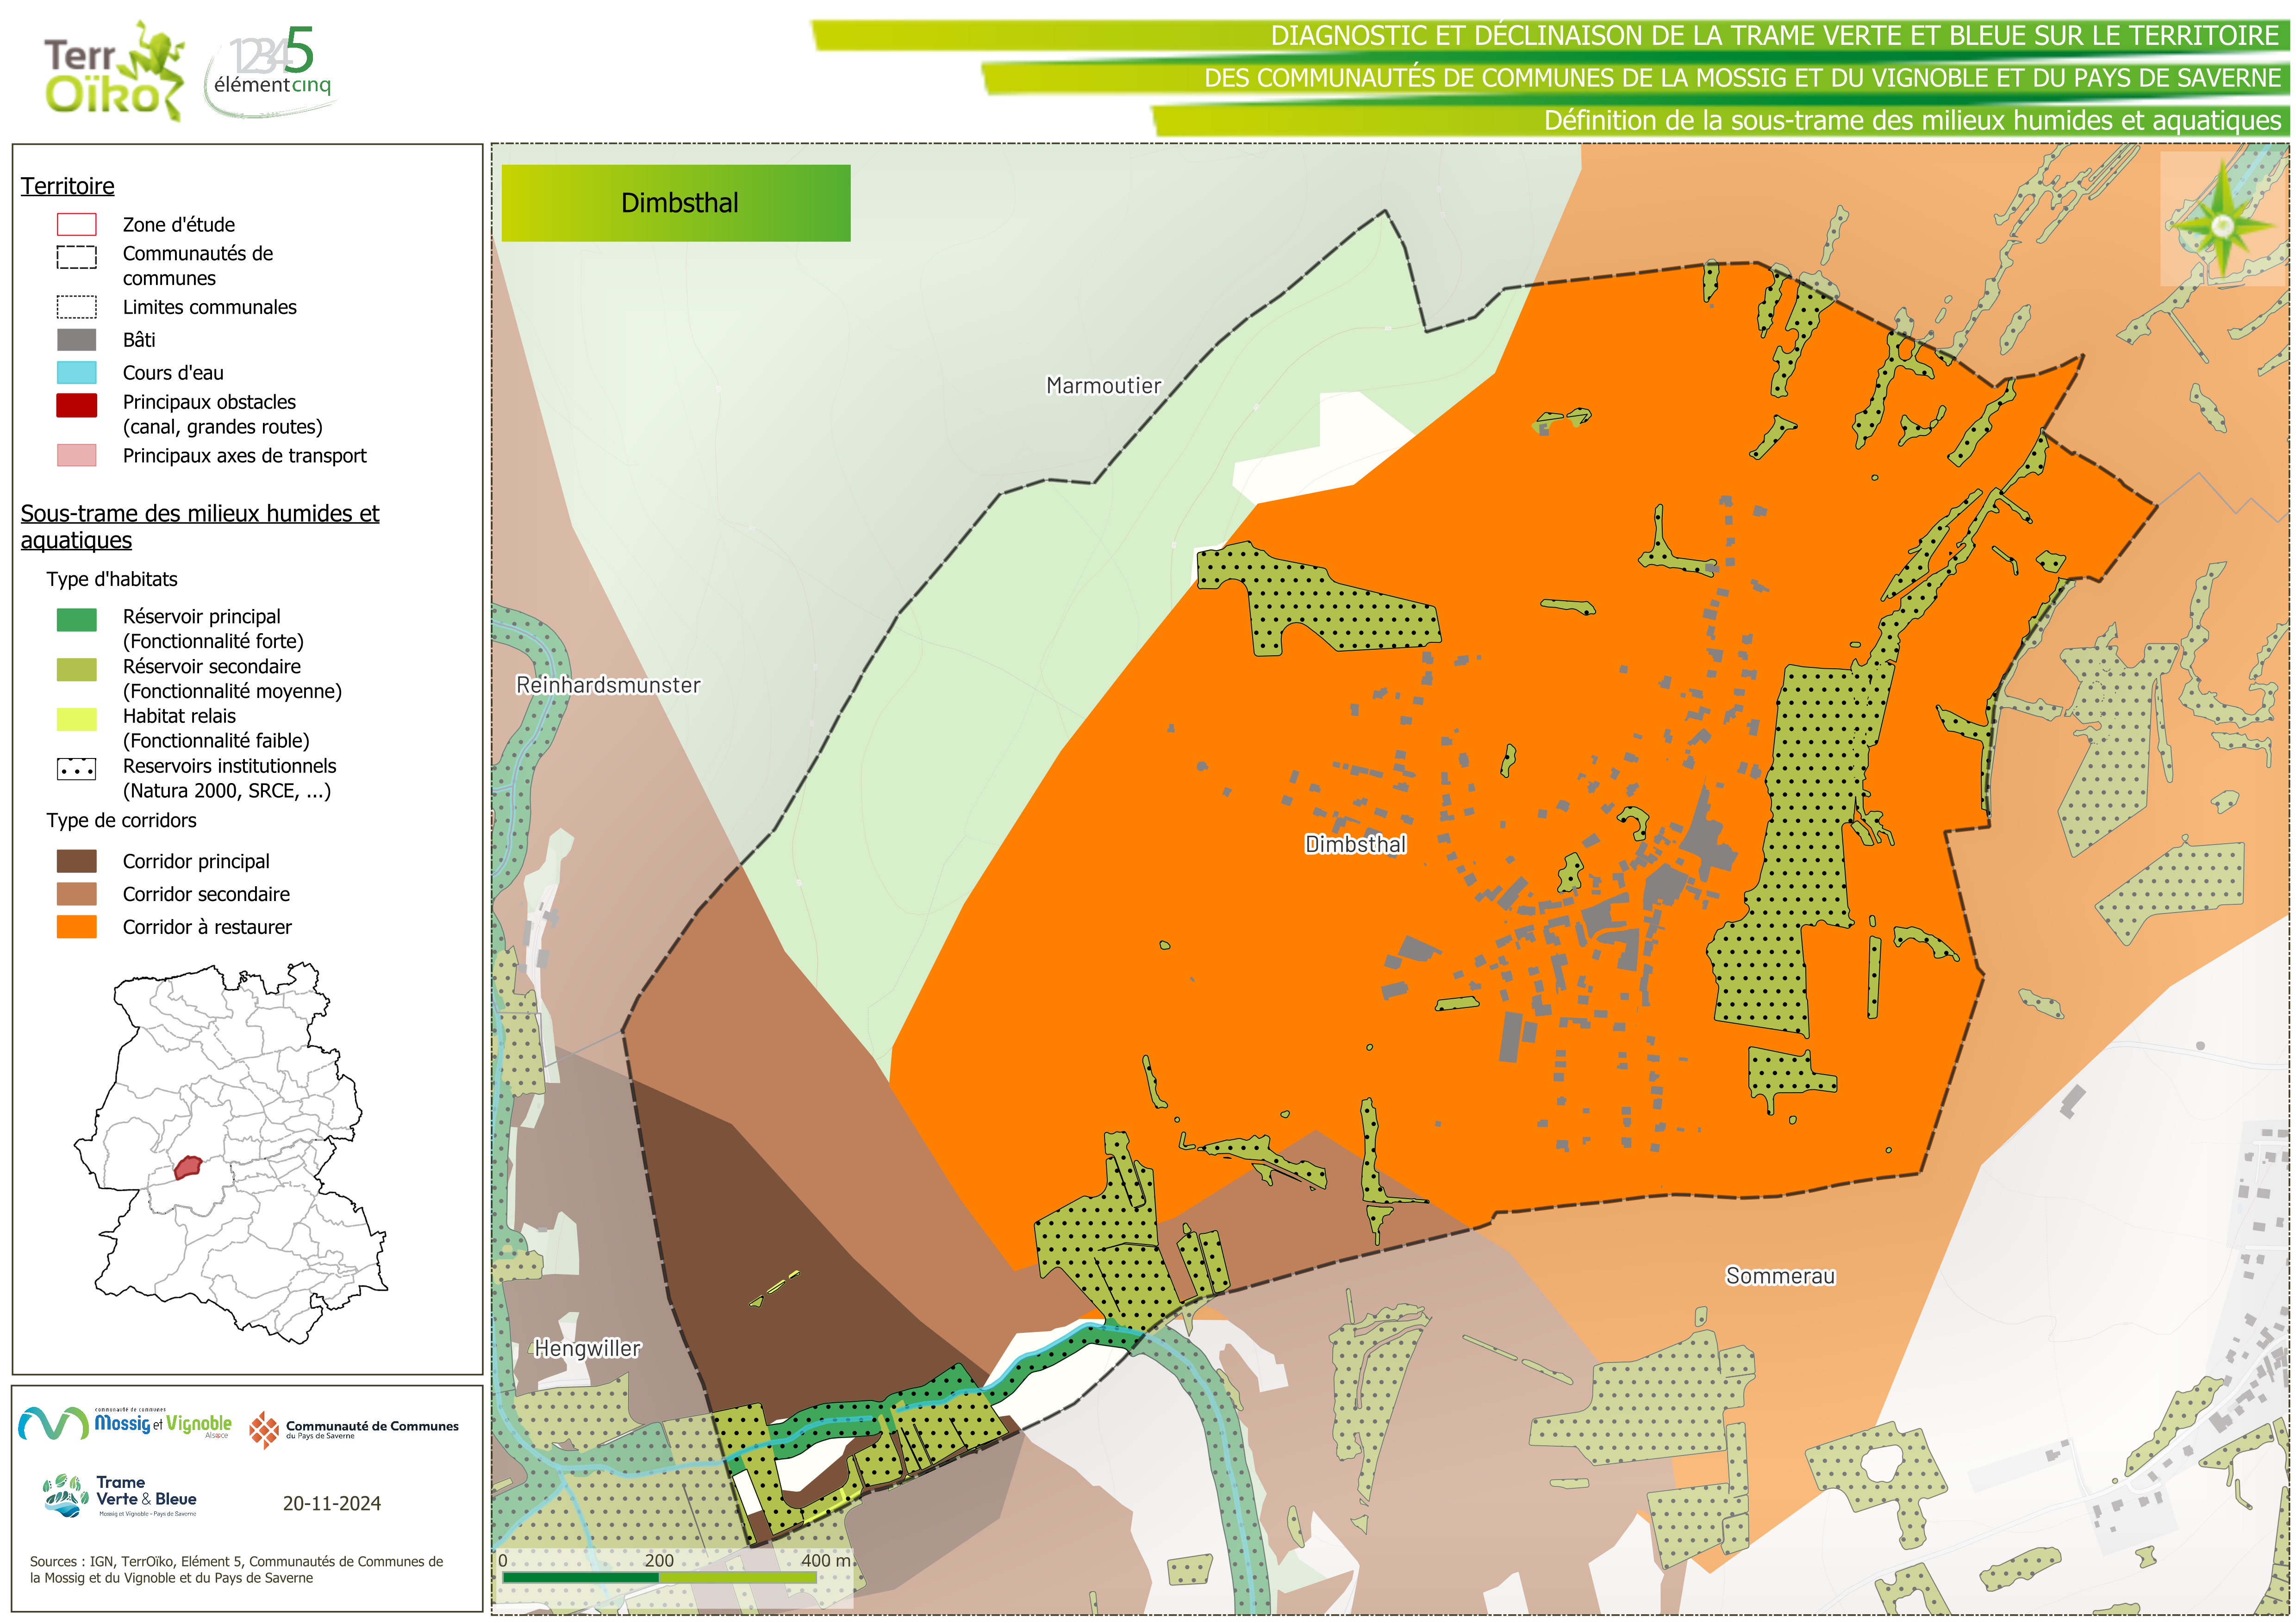Click the Sommerau map label

(x=1780, y=1276)
